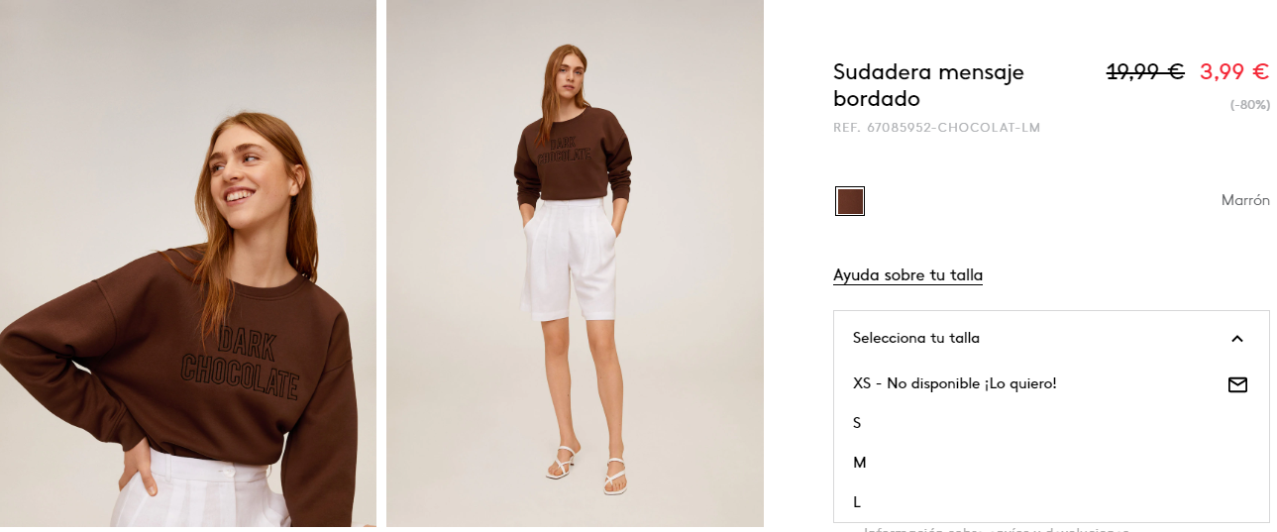Open the 'Selecciona tu talla' dropdown
Viewport: 1277px width, 532px height.
(1051, 338)
